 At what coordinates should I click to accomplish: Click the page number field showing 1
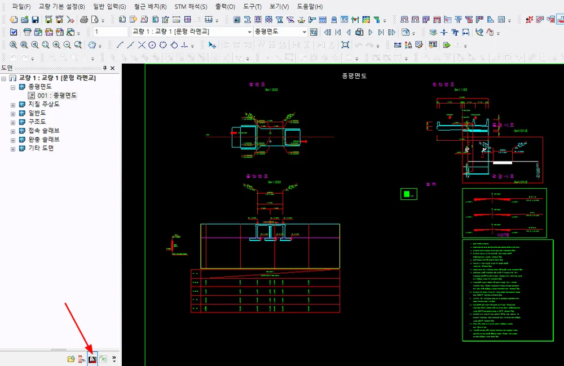click(111, 32)
